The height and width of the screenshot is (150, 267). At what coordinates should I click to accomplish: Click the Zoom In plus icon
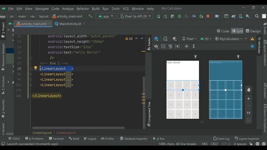click(249, 99)
